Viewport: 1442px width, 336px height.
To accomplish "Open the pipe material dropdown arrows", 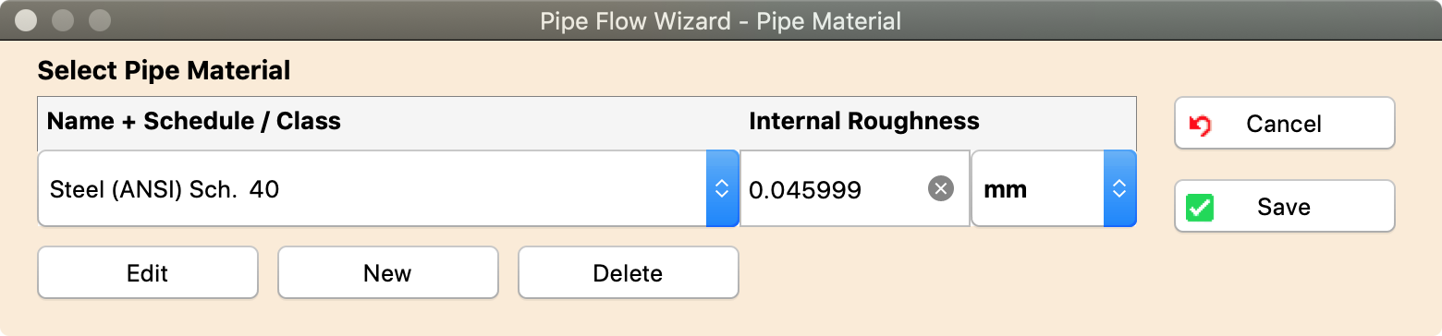I will coord(722,189).
